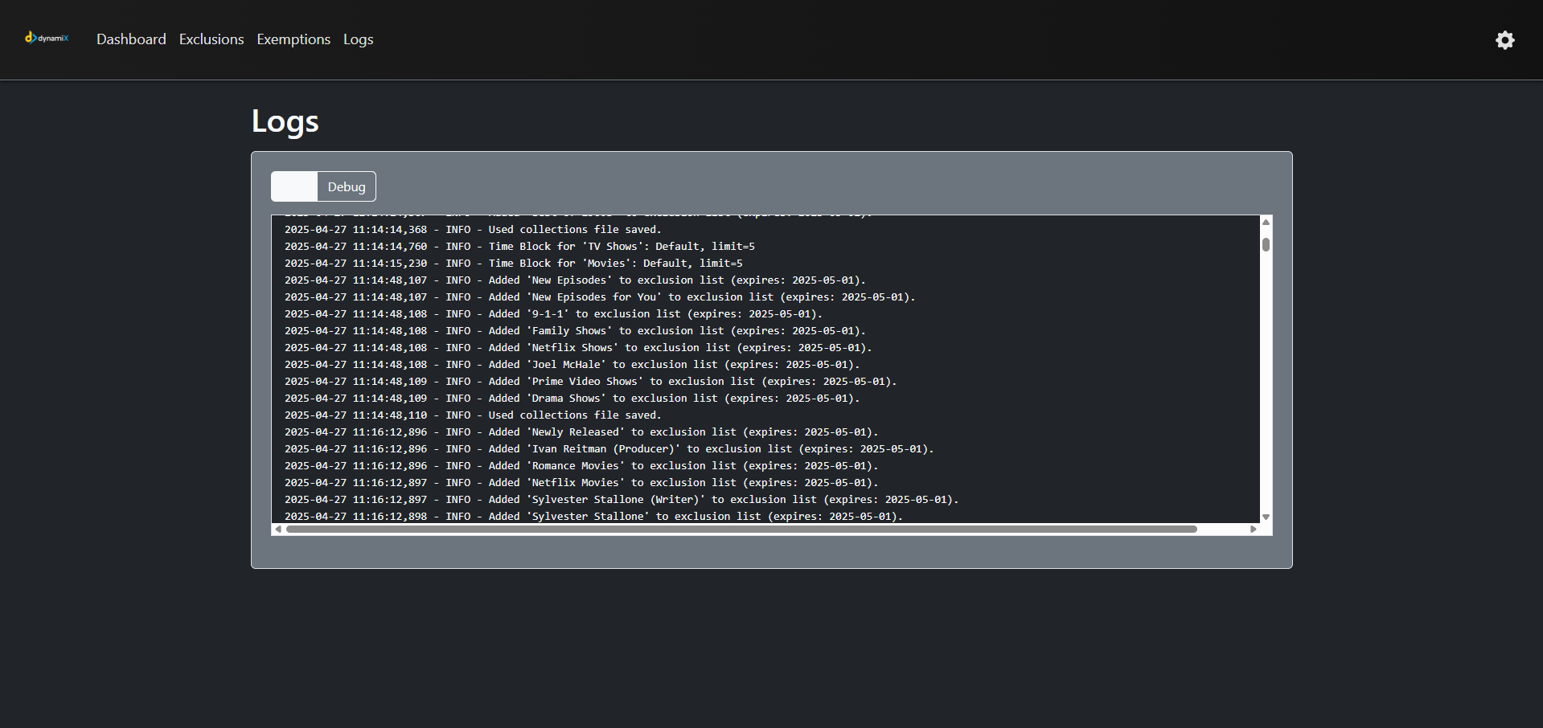Screen dimensions: 1543x728
Task: Click log line "Added 'Netflix Movies'"
Action: tap(581, 483)
